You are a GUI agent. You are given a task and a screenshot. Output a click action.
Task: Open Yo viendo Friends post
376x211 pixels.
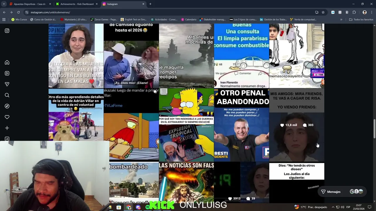coord(297,125)
